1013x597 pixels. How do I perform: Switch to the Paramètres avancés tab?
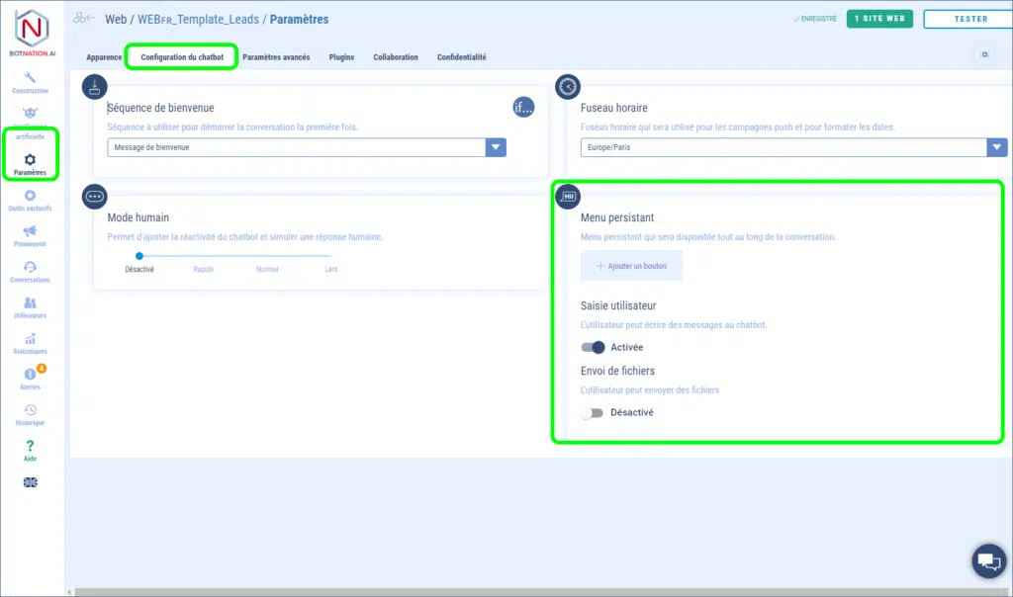276,57
